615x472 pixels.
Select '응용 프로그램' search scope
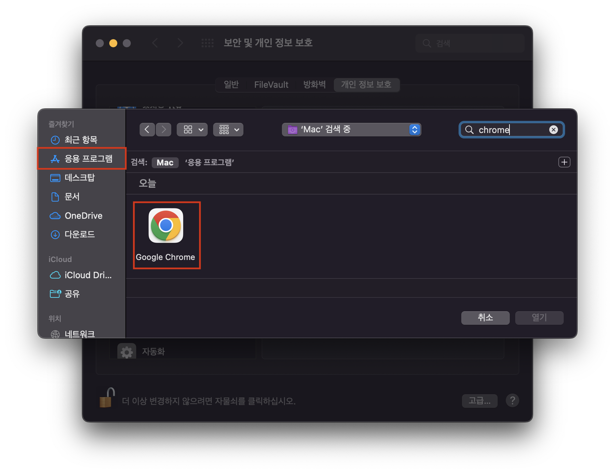(x=209, y=162)
